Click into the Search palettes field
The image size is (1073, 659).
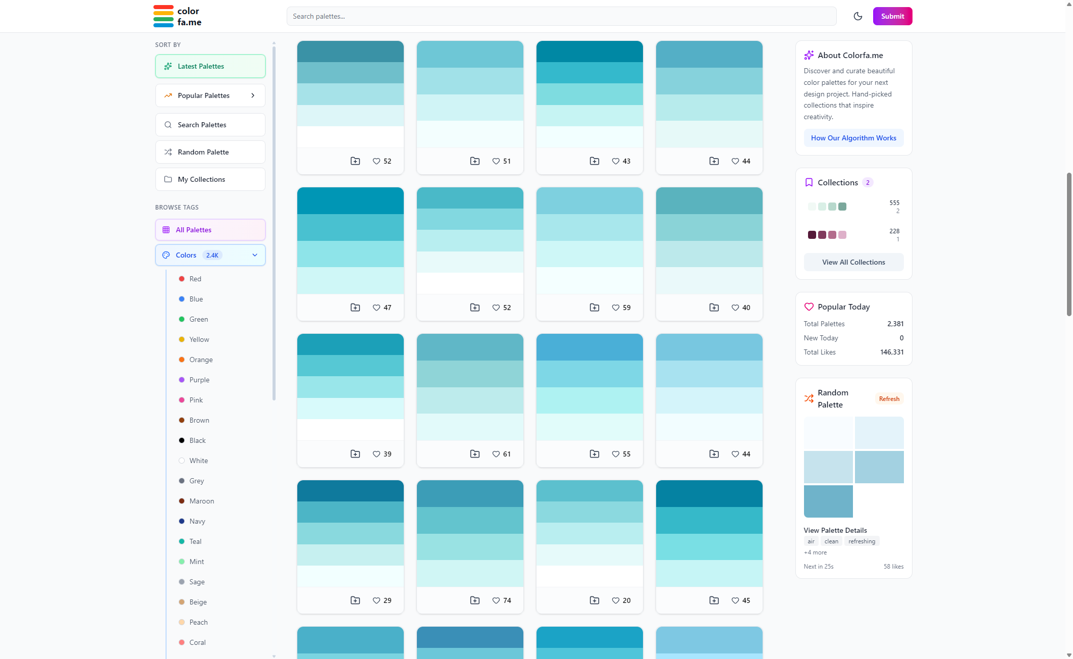point(561,16)
